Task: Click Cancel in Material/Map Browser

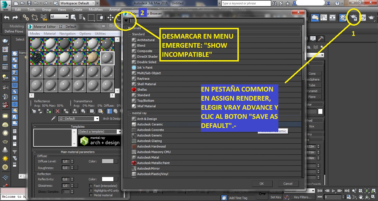Action: pyautogui.click(x=288, y=184)
